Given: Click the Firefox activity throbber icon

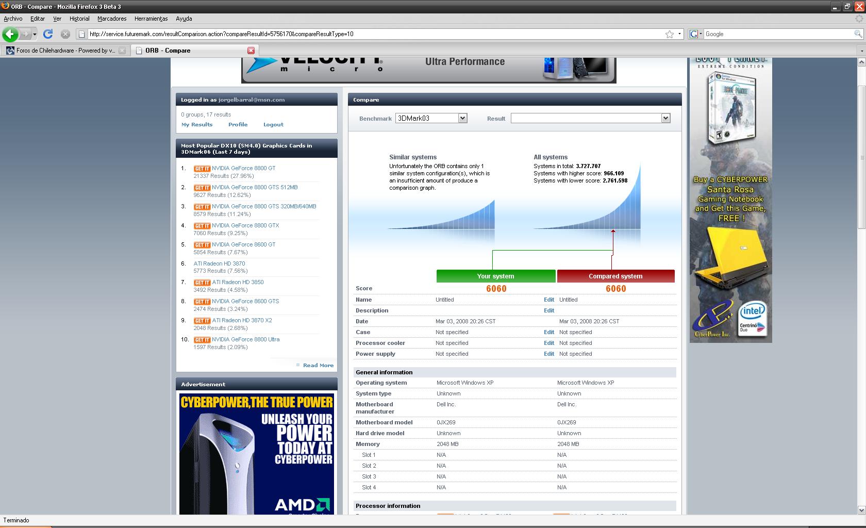Looking at the screenshot, I should point(859,19).
